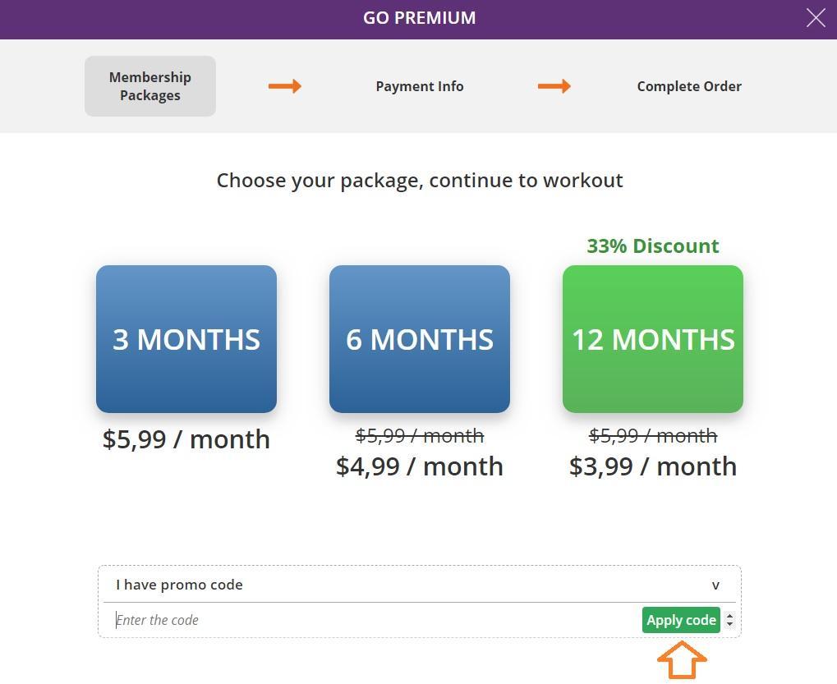Choose the 3 MONTHS package
The width and height of the screenshot is (837, 684).
pos(186,339)
